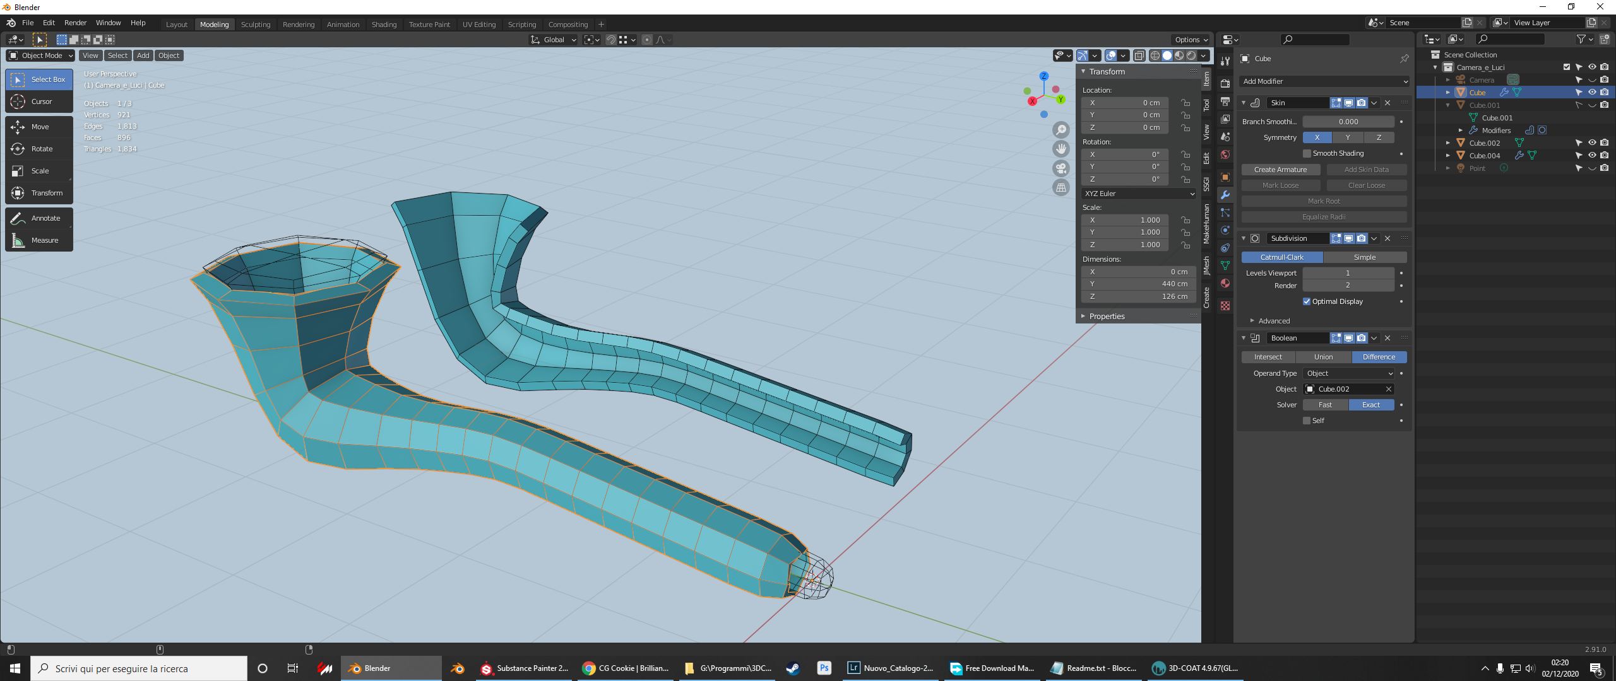1616x681 pixels.
Task: Open the Modifier properties wrench tab
Action: click(1225, 195)
